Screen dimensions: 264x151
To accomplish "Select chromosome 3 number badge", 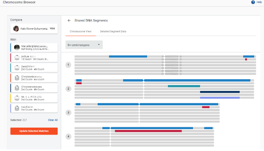I will coord(68,112).
